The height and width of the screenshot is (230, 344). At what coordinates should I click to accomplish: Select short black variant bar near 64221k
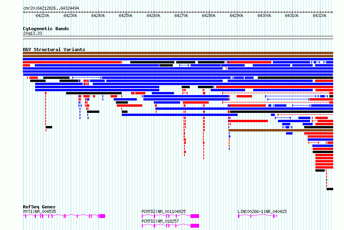(x=49, y=127)
